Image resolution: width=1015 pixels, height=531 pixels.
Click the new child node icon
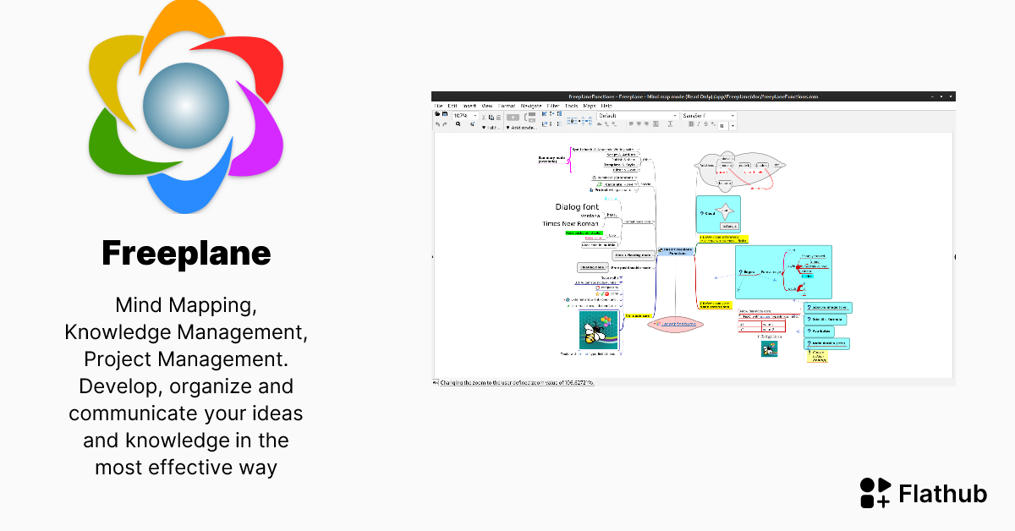[x=513, y=117]
